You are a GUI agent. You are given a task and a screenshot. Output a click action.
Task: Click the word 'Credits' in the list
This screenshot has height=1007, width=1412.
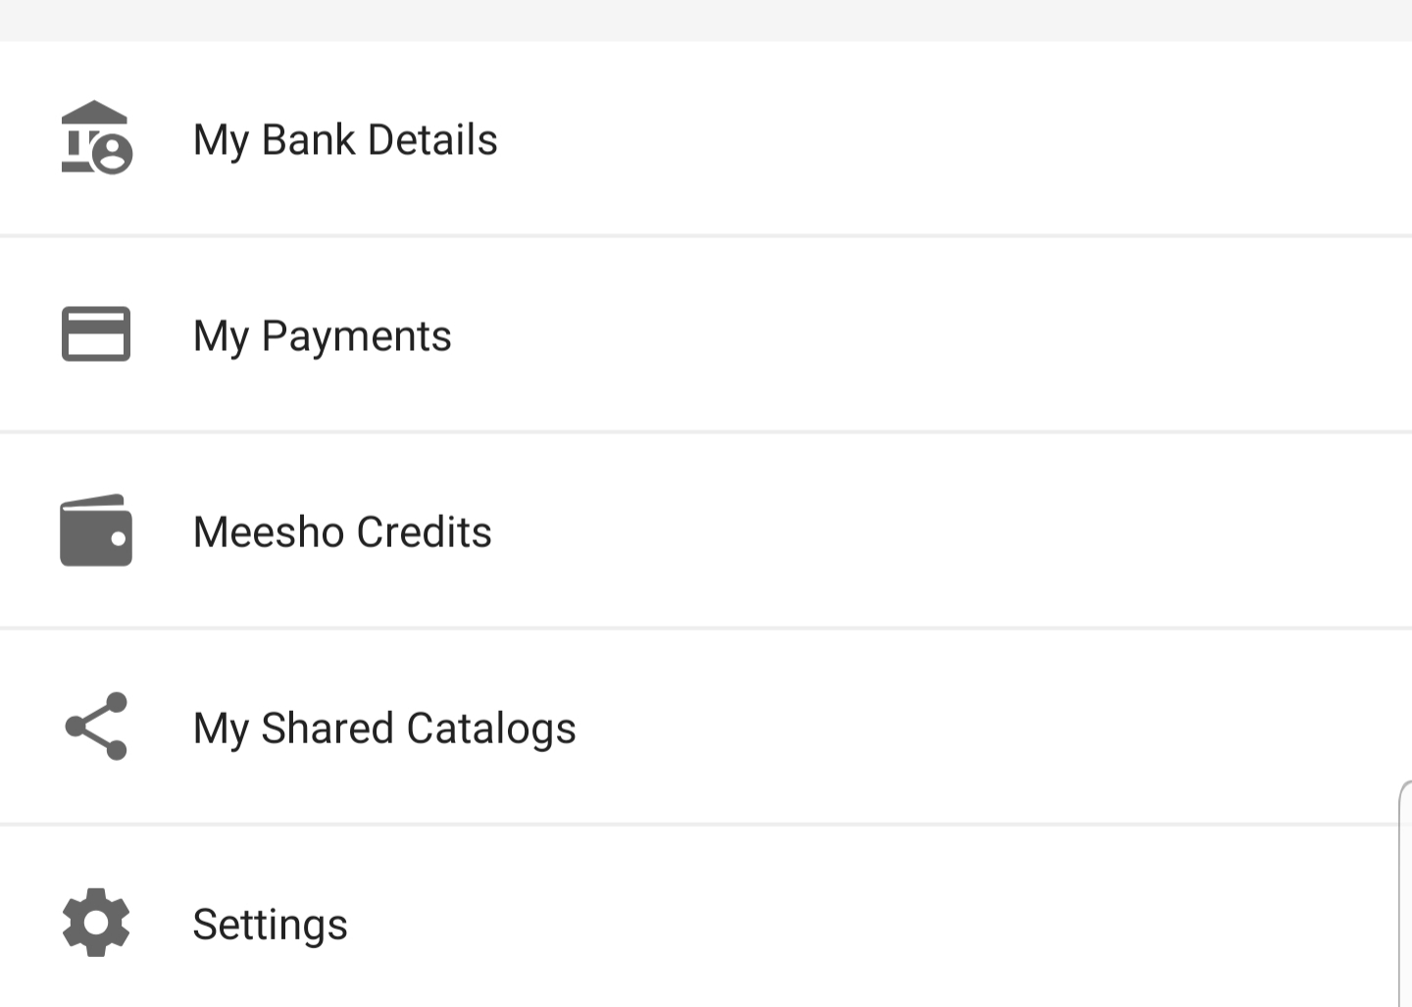[424, 532]
